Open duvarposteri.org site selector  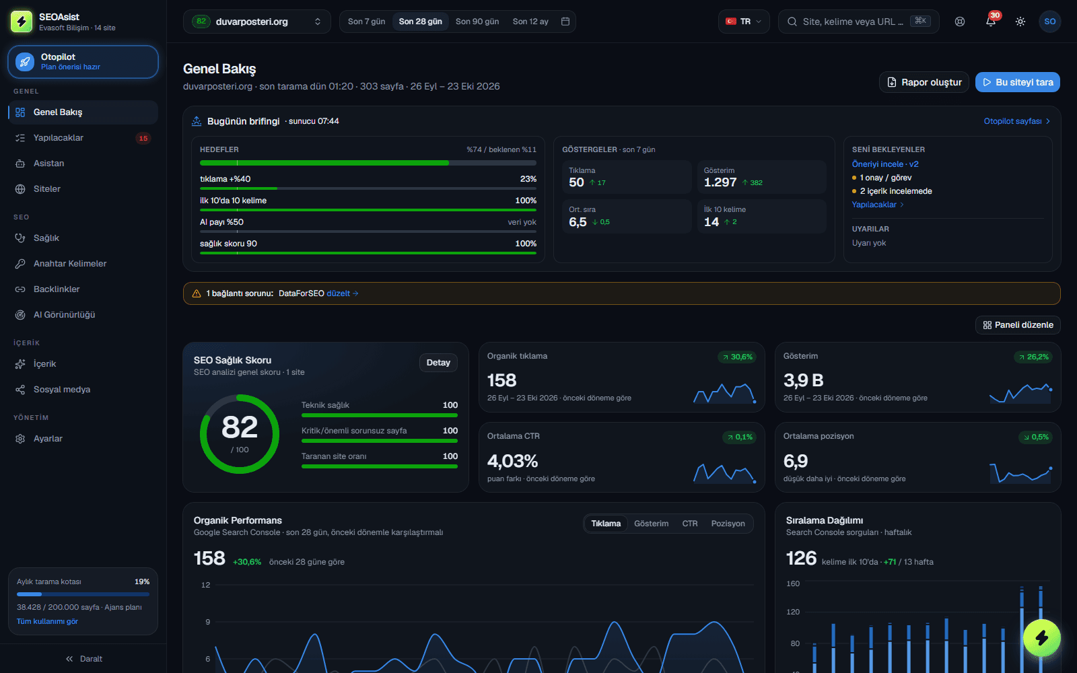(x=257, y=22)
